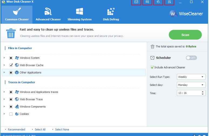Click the Recommended link

pyautogui.click(x=16, y=130)
